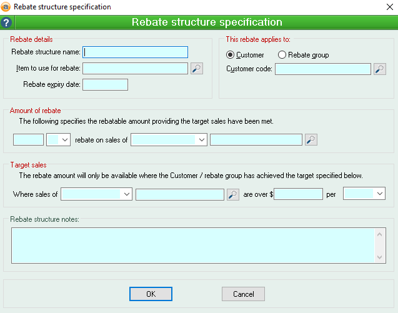The image size is (398, 313).
Task: Click search icon in Target sales row
Action: pos(233,194)
